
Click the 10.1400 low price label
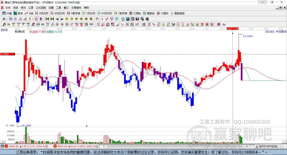tap(26, 126)
